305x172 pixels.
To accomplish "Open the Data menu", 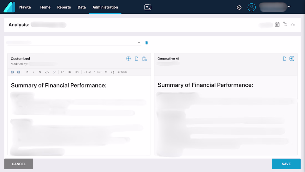I will pyautogui.click(x=82, y=7).
